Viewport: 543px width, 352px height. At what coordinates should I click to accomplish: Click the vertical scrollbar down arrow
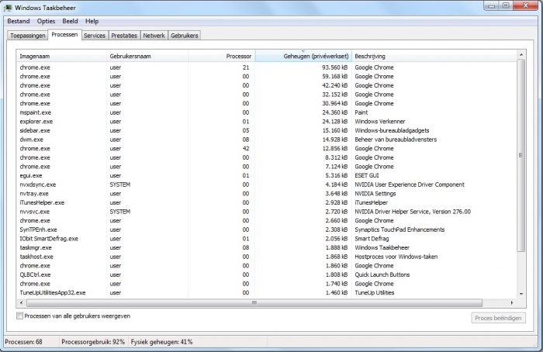click(x=521, y=295)
